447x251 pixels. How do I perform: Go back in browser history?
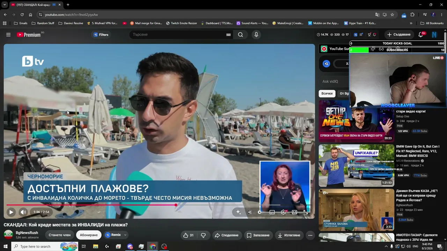(5, 15)
